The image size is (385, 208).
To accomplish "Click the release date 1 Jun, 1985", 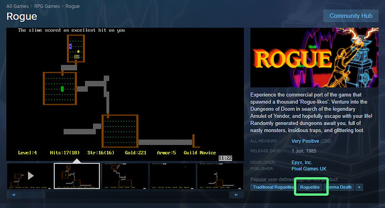I will pyautogui.click(x=304, y=151).
